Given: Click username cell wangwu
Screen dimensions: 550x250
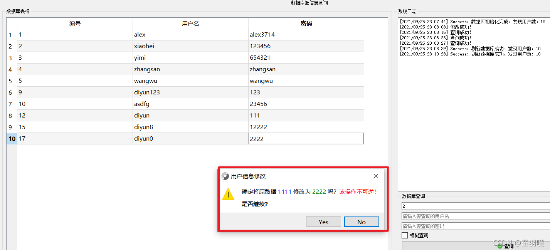Looking at the screenshot, I should [190, 81].
